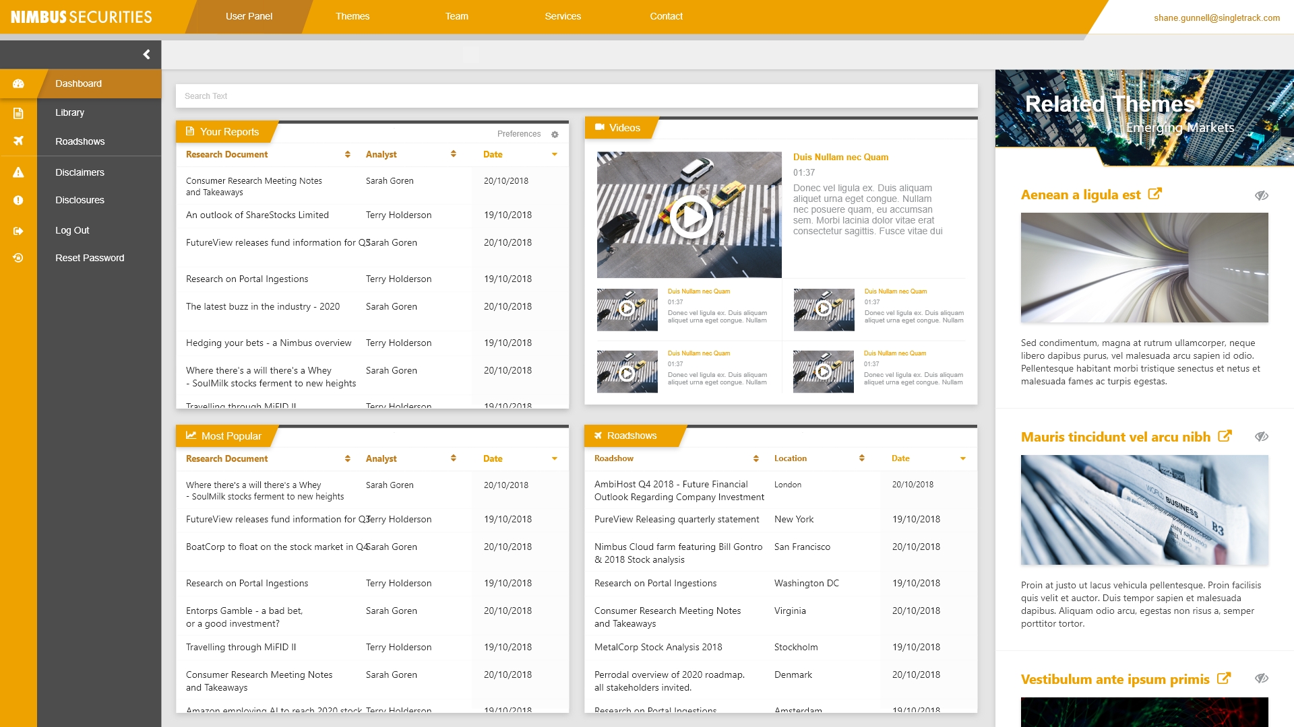1294x727 pixels.
Task: Sort Roadshows table by Location arrows
Action: pos(861,458)
